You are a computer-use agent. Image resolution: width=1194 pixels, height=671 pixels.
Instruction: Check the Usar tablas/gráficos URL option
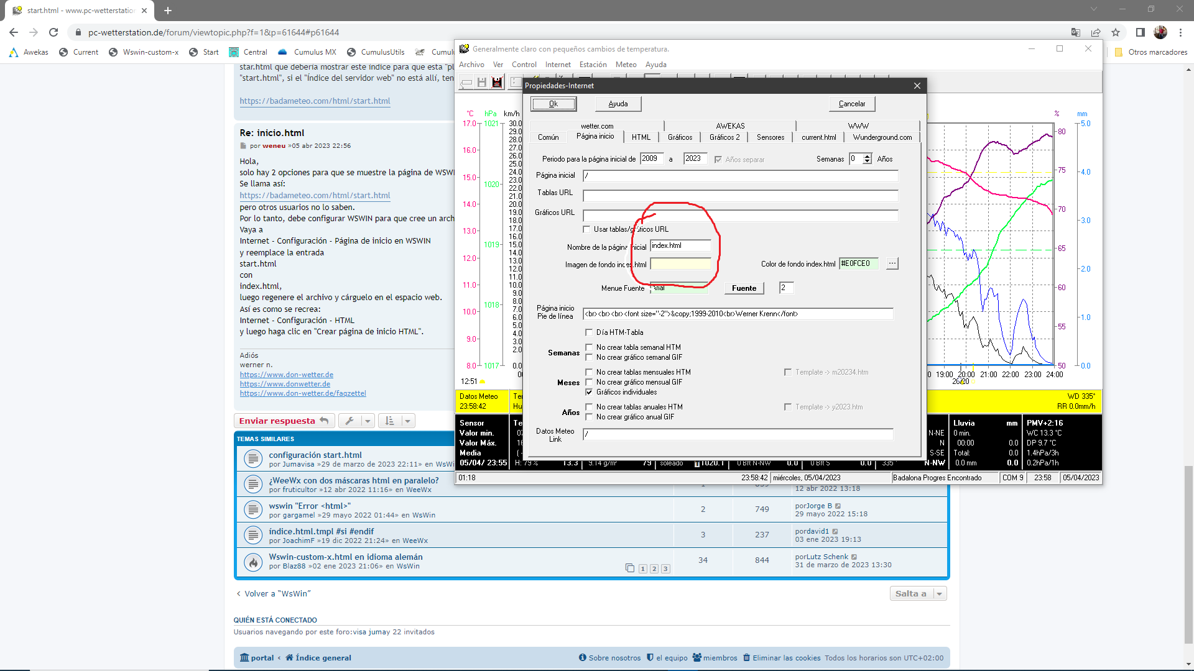point(586,229)
